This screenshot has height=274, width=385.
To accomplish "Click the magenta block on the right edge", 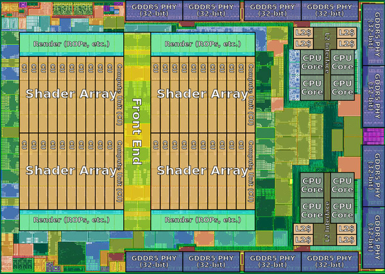I will [373, 136].
